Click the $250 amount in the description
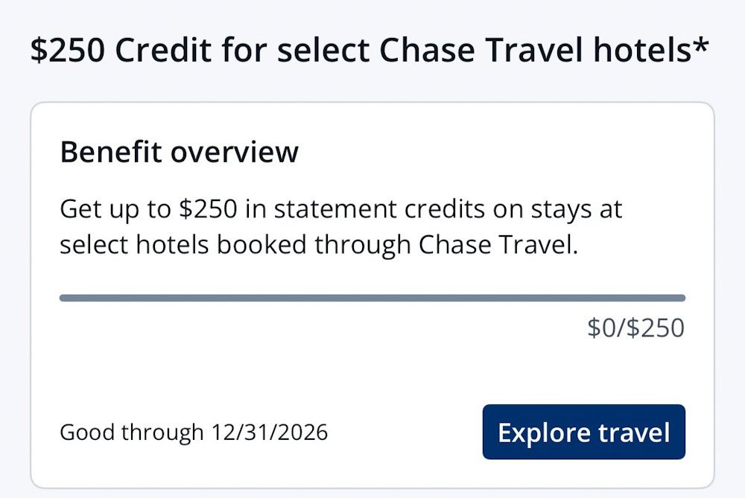Viewport: 745px width, 498px height. (208, 209)
